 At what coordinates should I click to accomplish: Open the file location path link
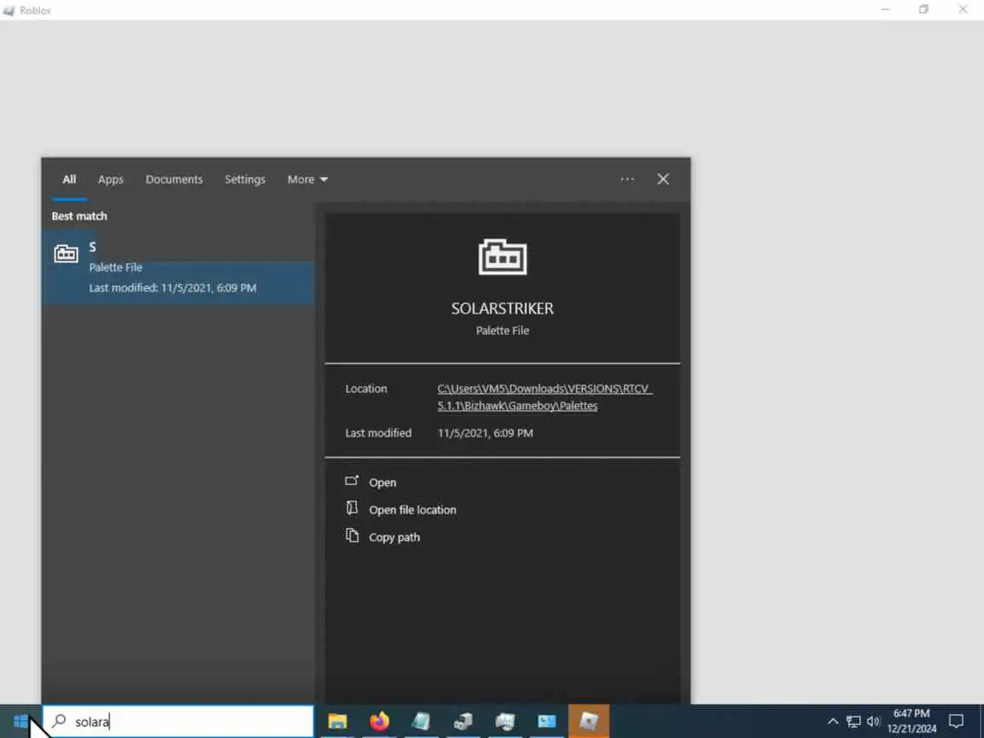545,397
